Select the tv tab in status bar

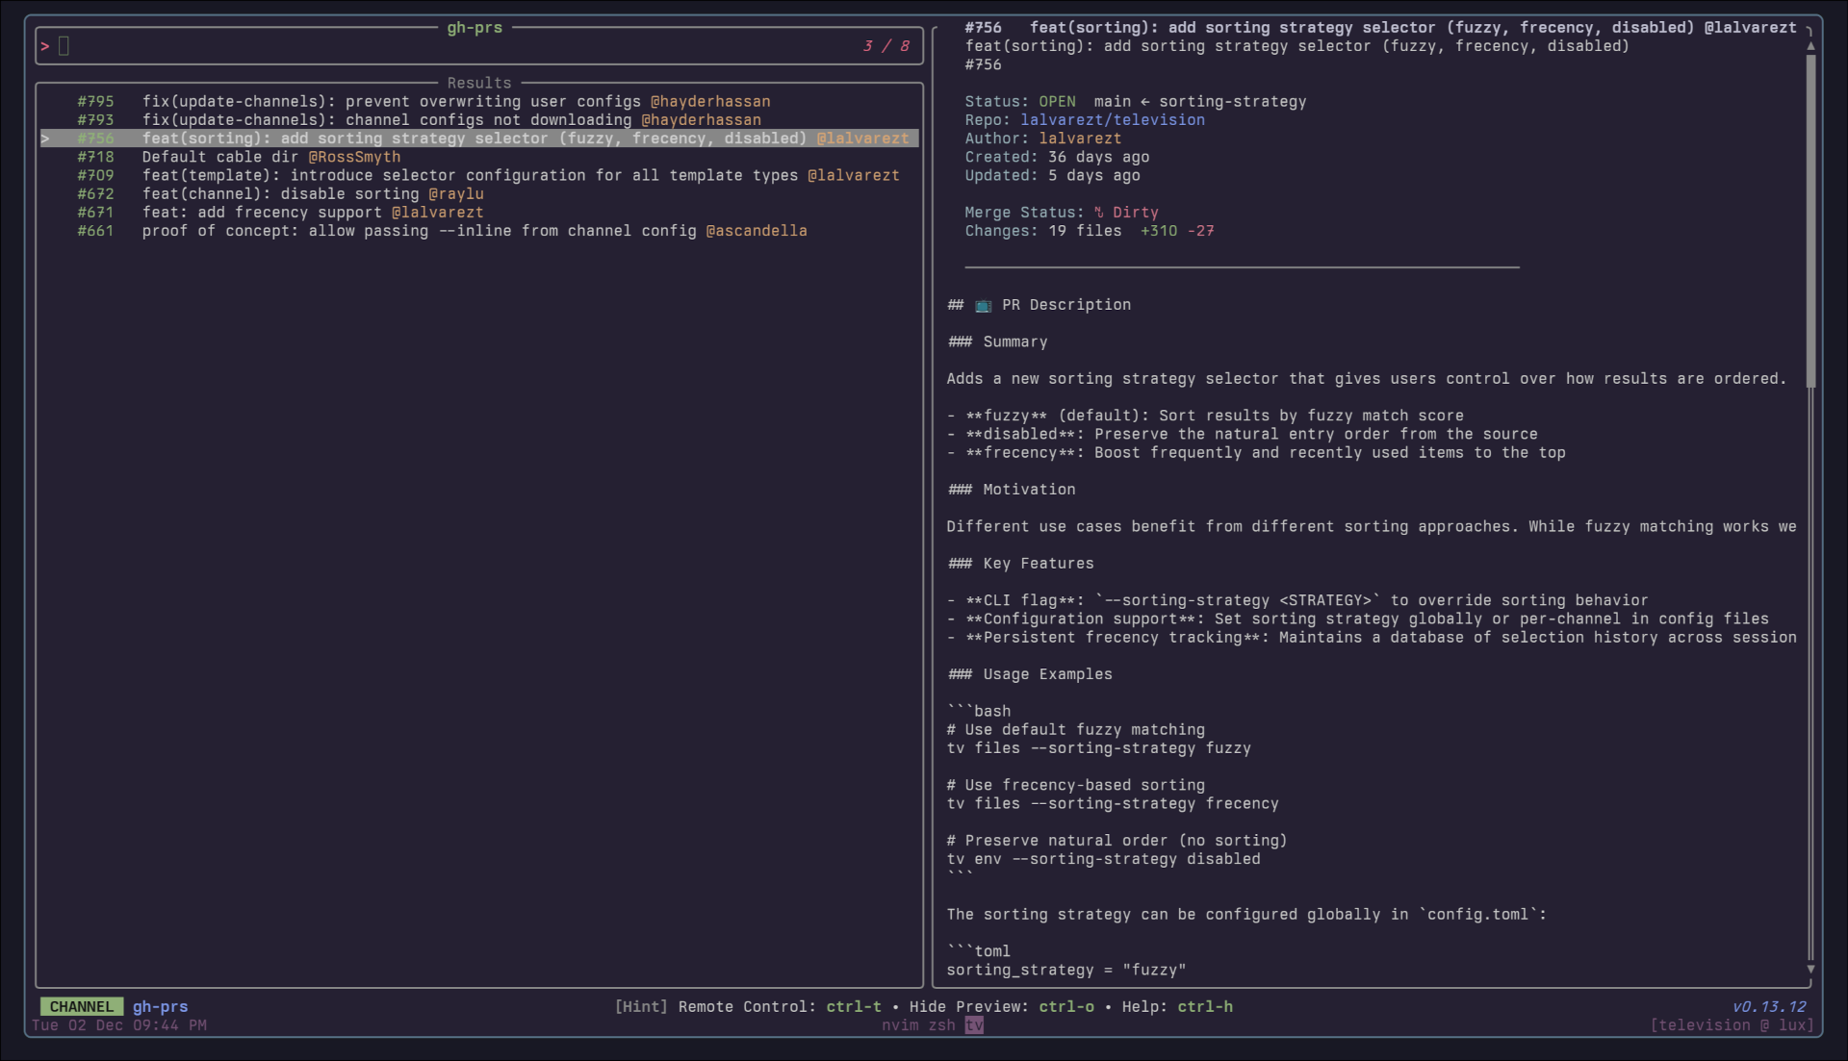(x=974, y=1025)
